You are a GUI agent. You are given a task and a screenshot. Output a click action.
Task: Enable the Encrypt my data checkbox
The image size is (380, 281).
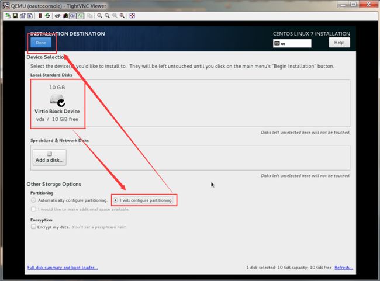pos(33,227)
